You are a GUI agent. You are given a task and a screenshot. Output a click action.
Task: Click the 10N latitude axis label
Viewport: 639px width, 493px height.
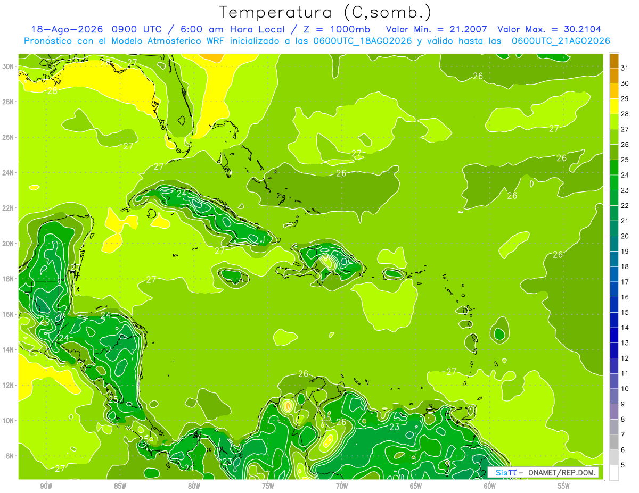pyautogui.click(x=8, y=420)
